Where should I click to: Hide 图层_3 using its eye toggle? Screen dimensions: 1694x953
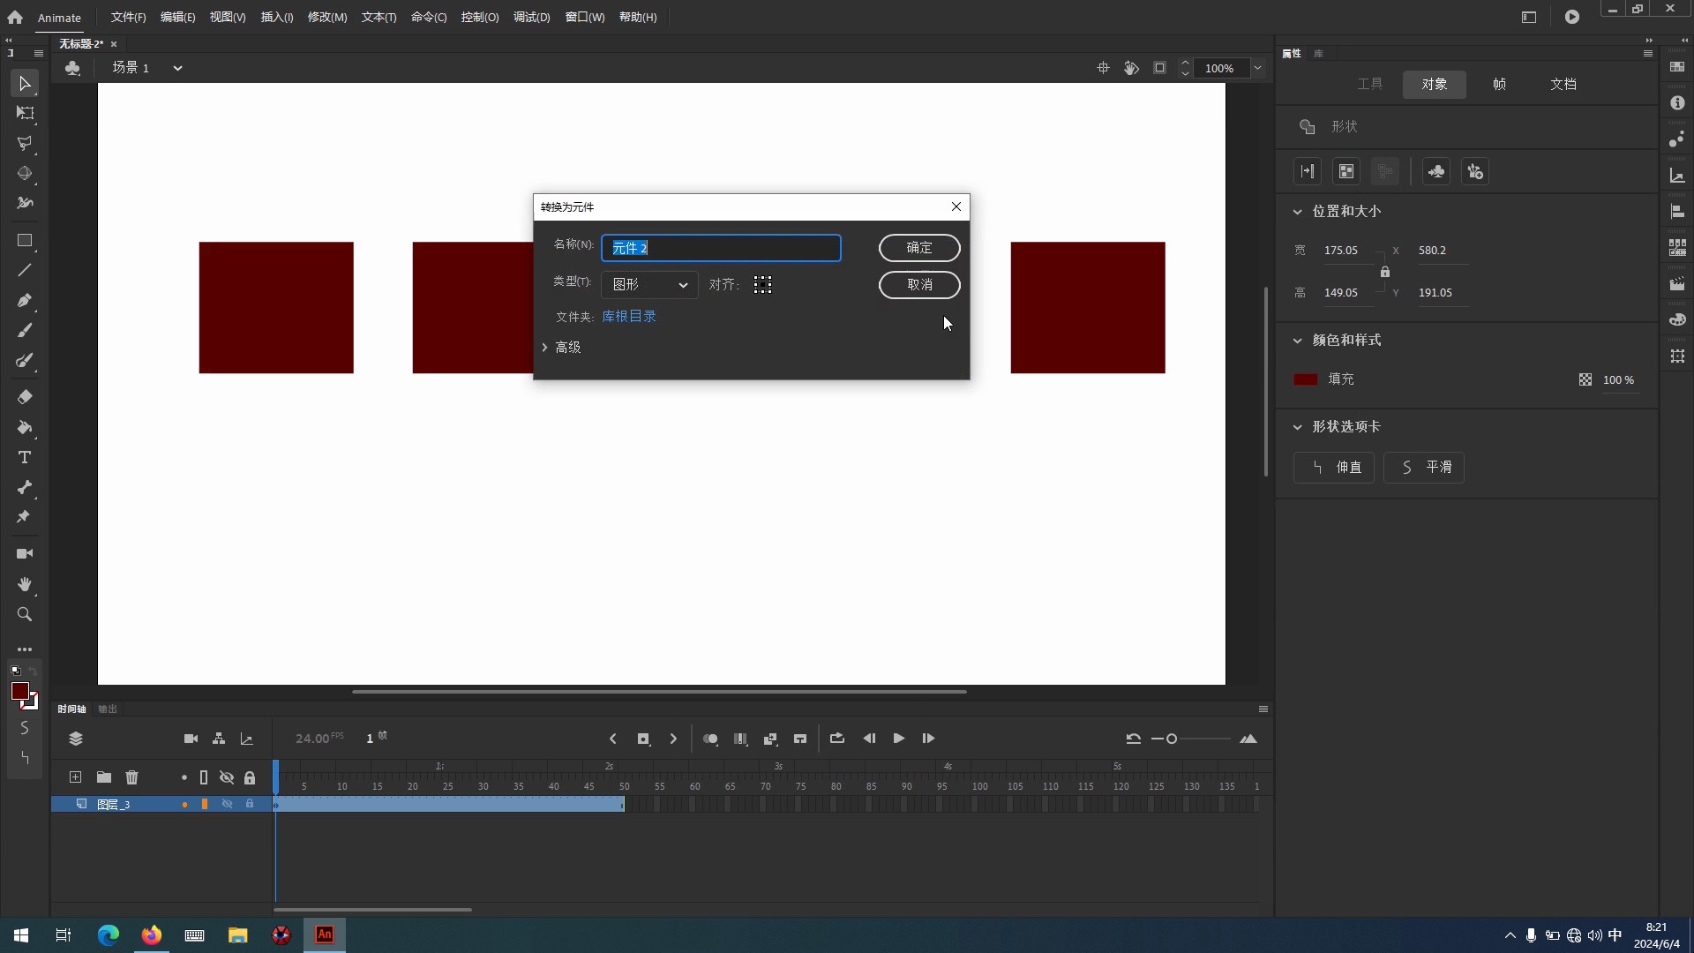227,804
